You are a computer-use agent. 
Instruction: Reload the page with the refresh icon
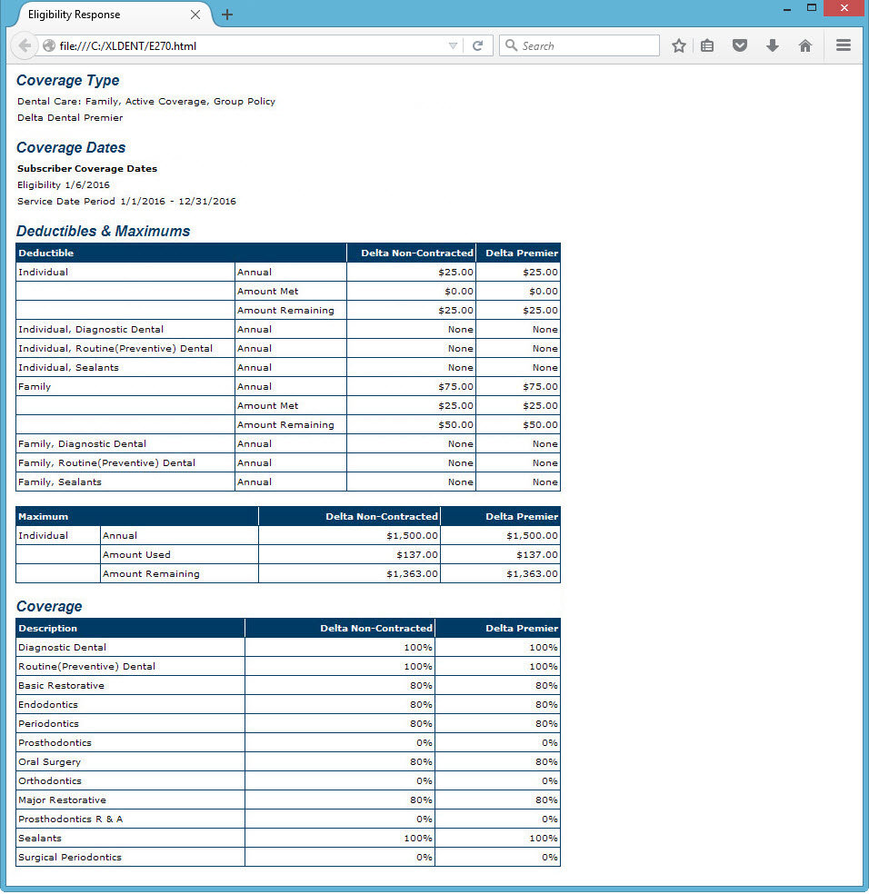[477, 45]
